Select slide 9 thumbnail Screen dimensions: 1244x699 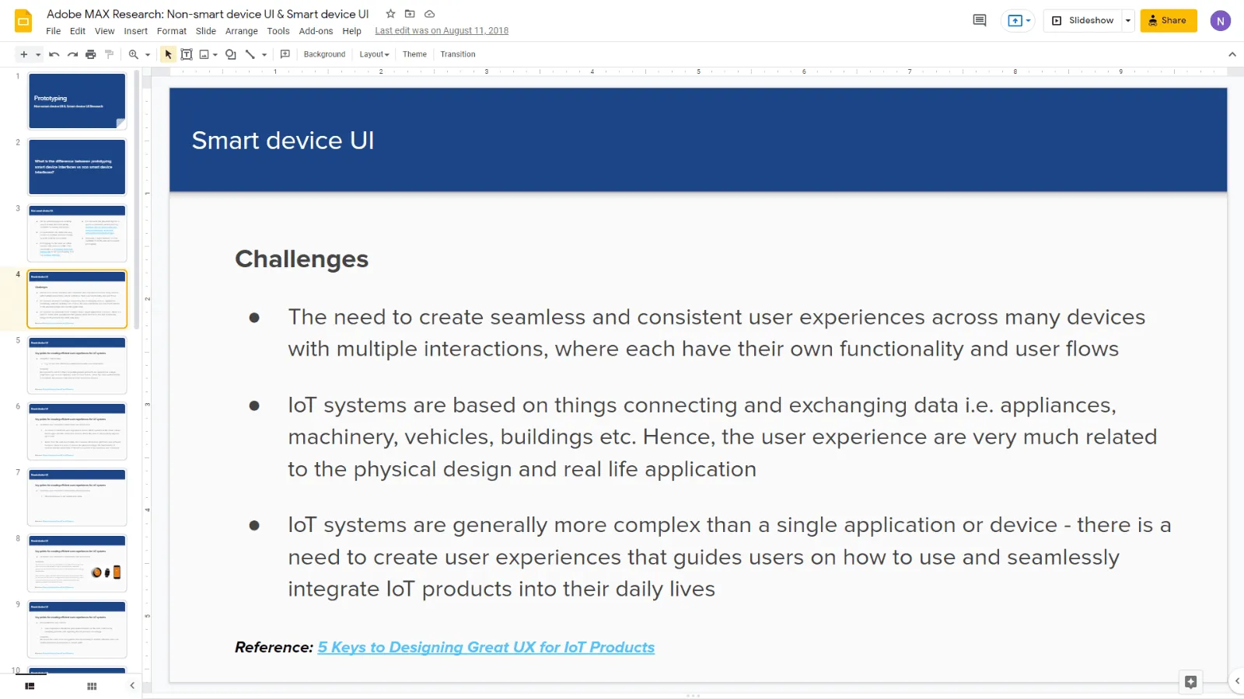[x=77, y=629]
